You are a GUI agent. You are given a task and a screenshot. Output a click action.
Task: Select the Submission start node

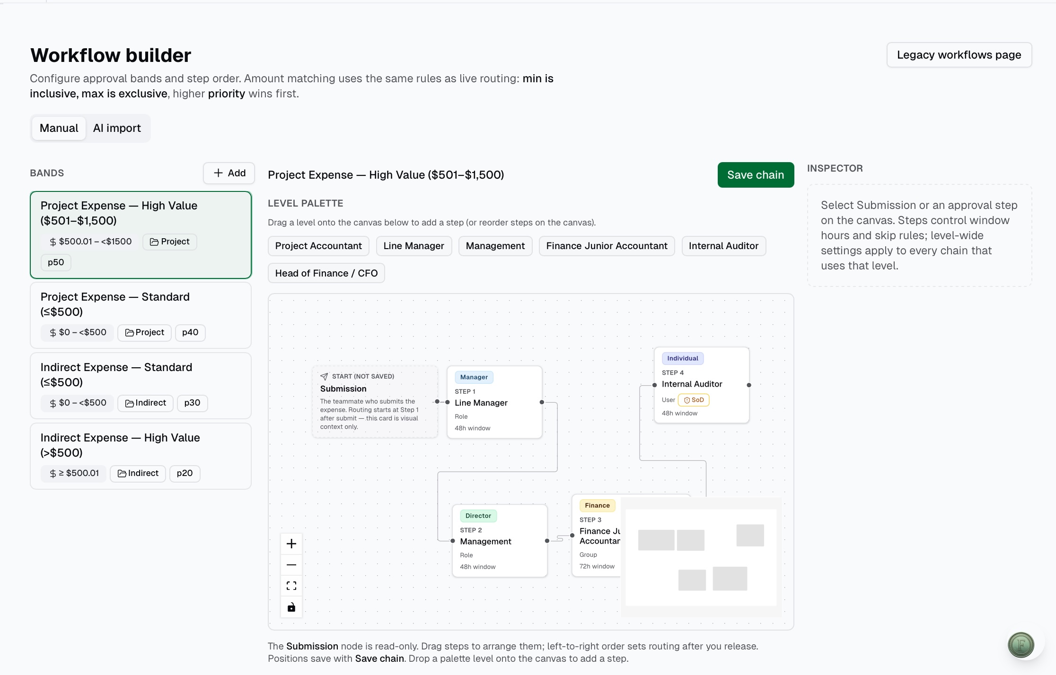point(375,402)
